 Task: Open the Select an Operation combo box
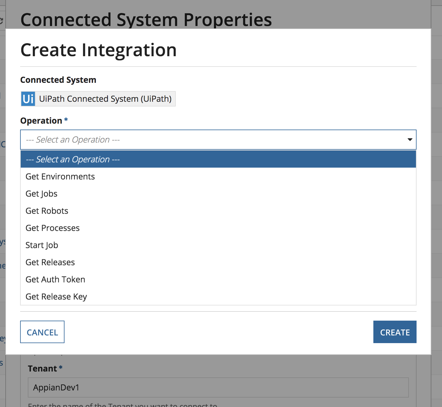(218, 140)
